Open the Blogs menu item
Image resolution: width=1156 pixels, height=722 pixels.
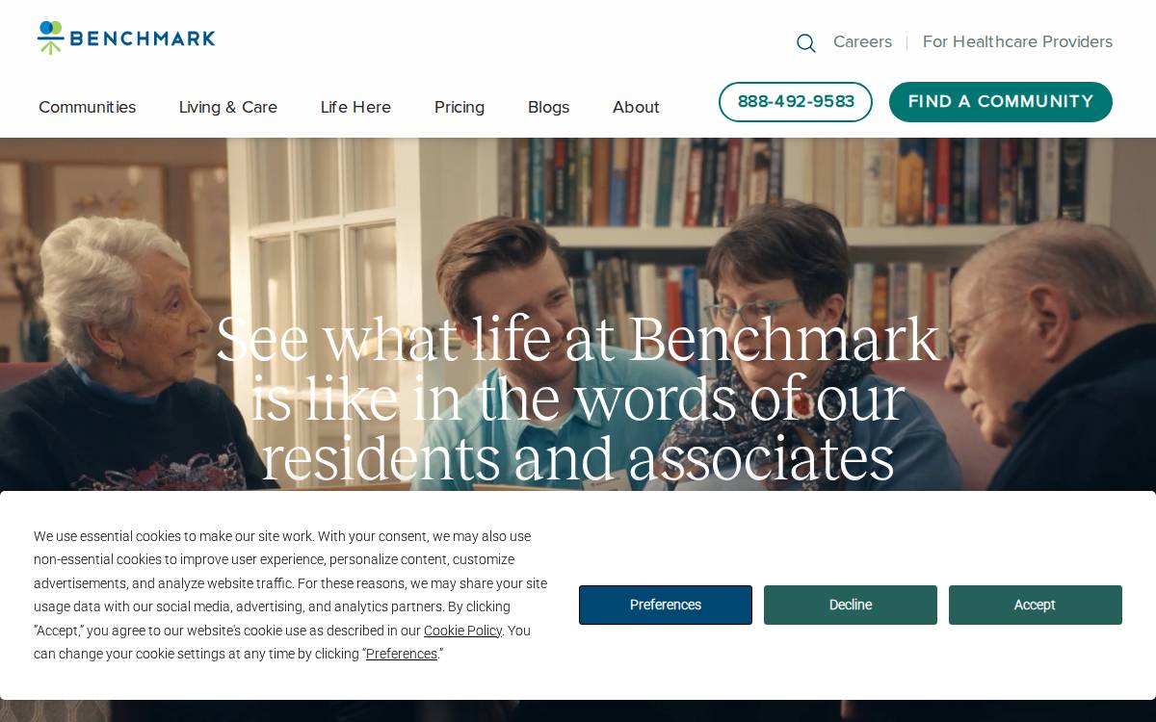click(x=548, y=107)
